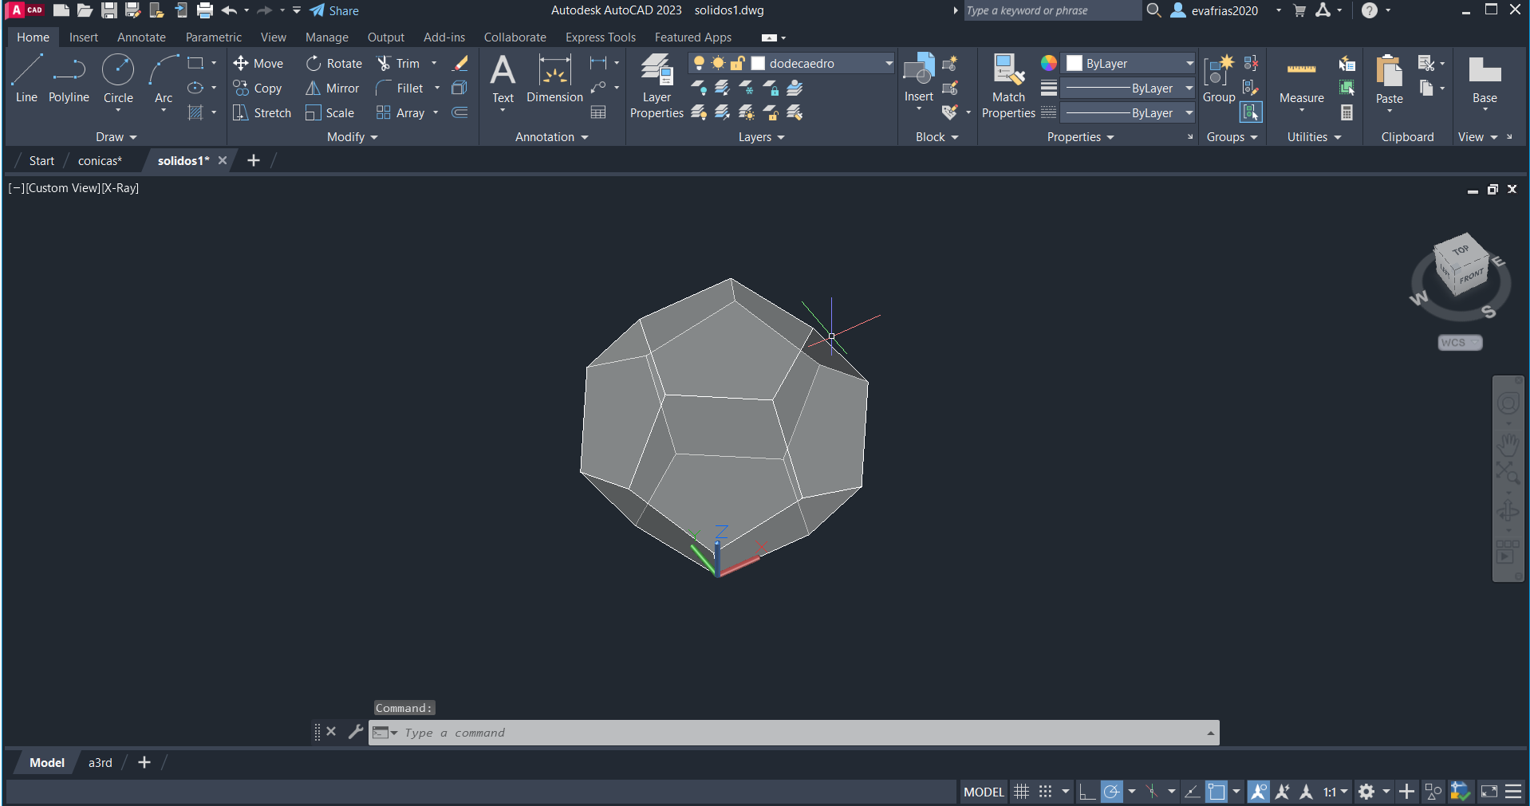
Task: Open the ByLayer color dropdown
Action: coord(1189,64)
